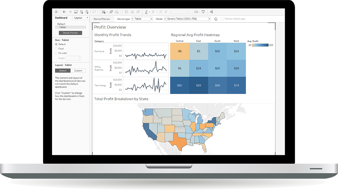Refresh the data source

[94, 12]
